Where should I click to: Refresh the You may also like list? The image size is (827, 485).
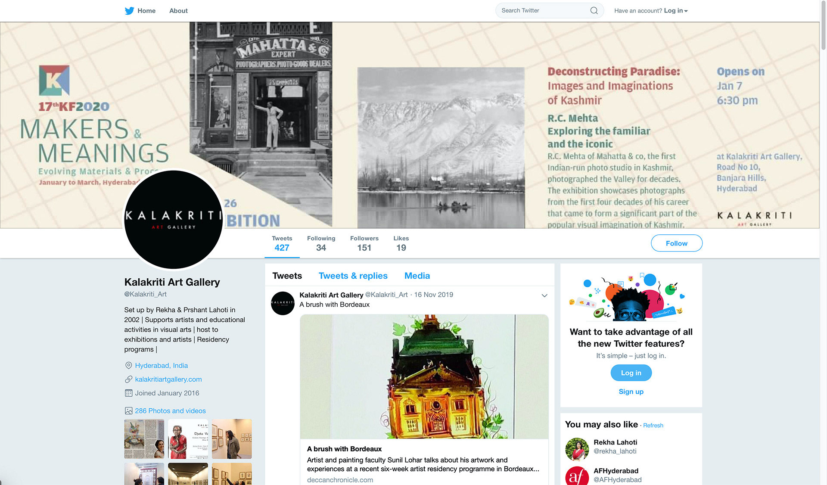point(653,426)
